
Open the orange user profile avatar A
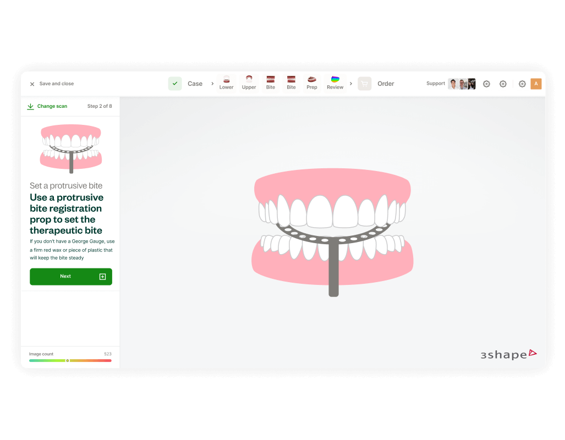(536, 84)
